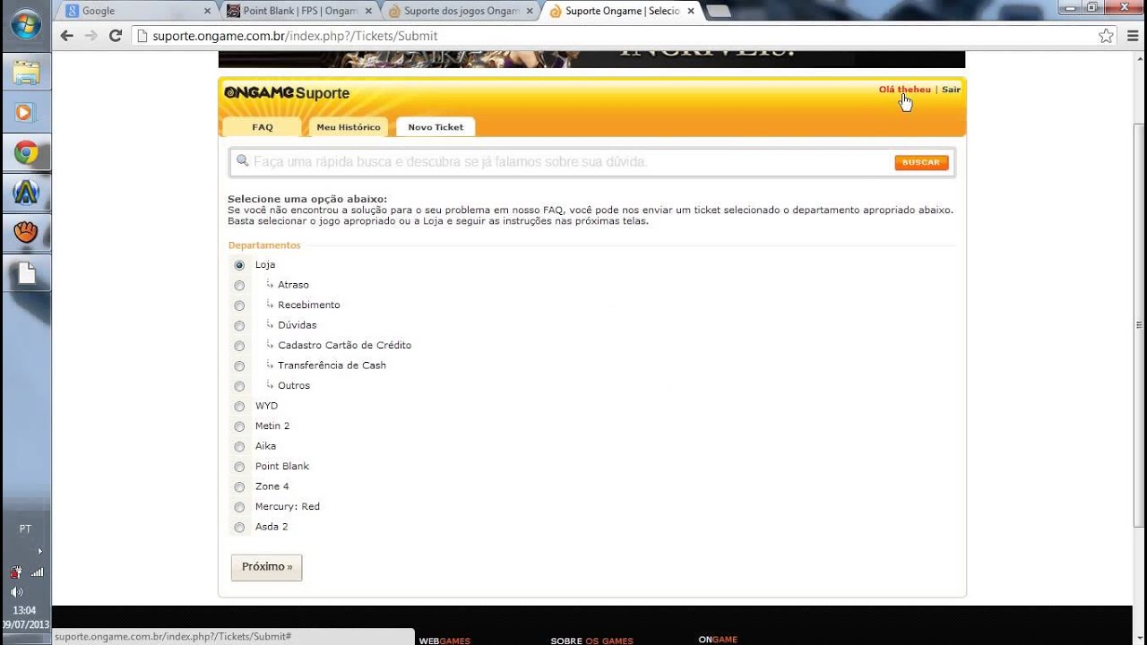Click the browser address bar
The height and width of the screenshot is (645, 1147).
623,36
